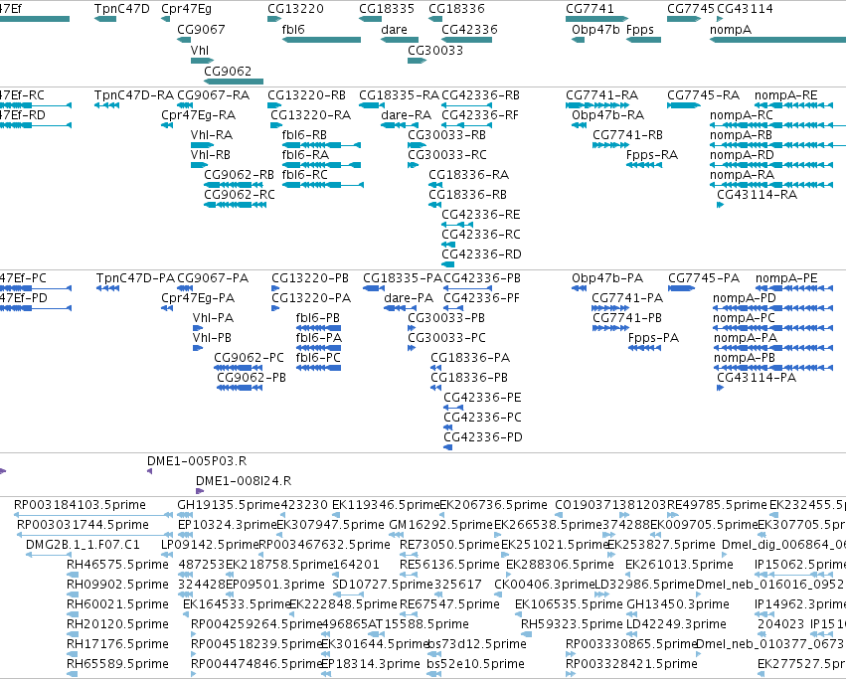Select the CG9067-RA transcript label
Image resolution: width=846 pixels, height=679 pixels.
[214, 95]
